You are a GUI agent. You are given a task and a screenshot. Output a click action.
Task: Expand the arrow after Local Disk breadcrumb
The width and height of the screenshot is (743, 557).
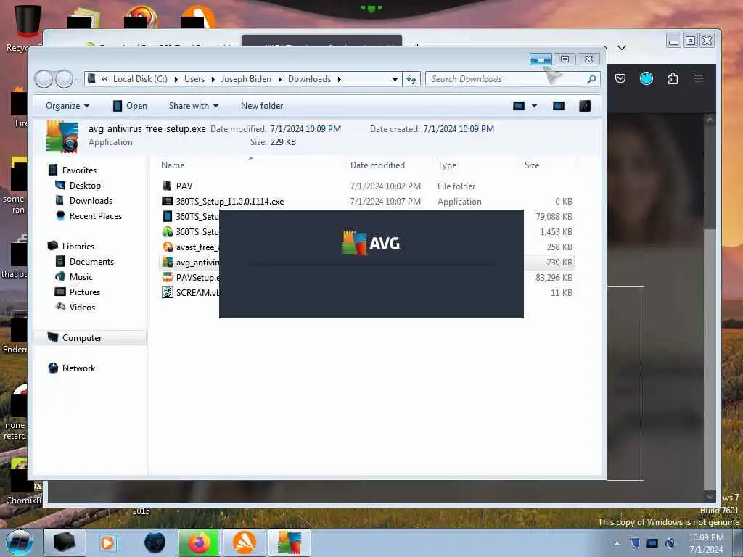click(x=176, y=79)
